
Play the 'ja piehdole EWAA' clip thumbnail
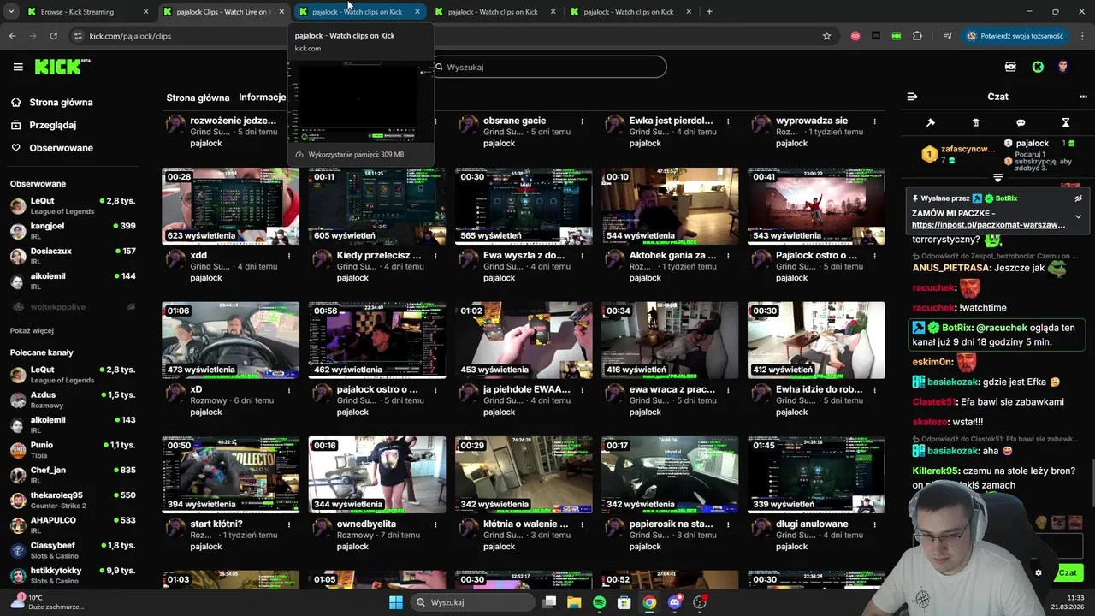pos(524,341)
